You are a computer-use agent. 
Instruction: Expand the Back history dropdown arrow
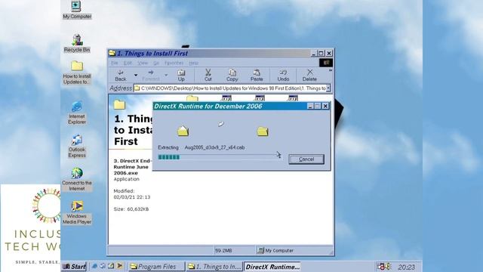click(136, 75)
